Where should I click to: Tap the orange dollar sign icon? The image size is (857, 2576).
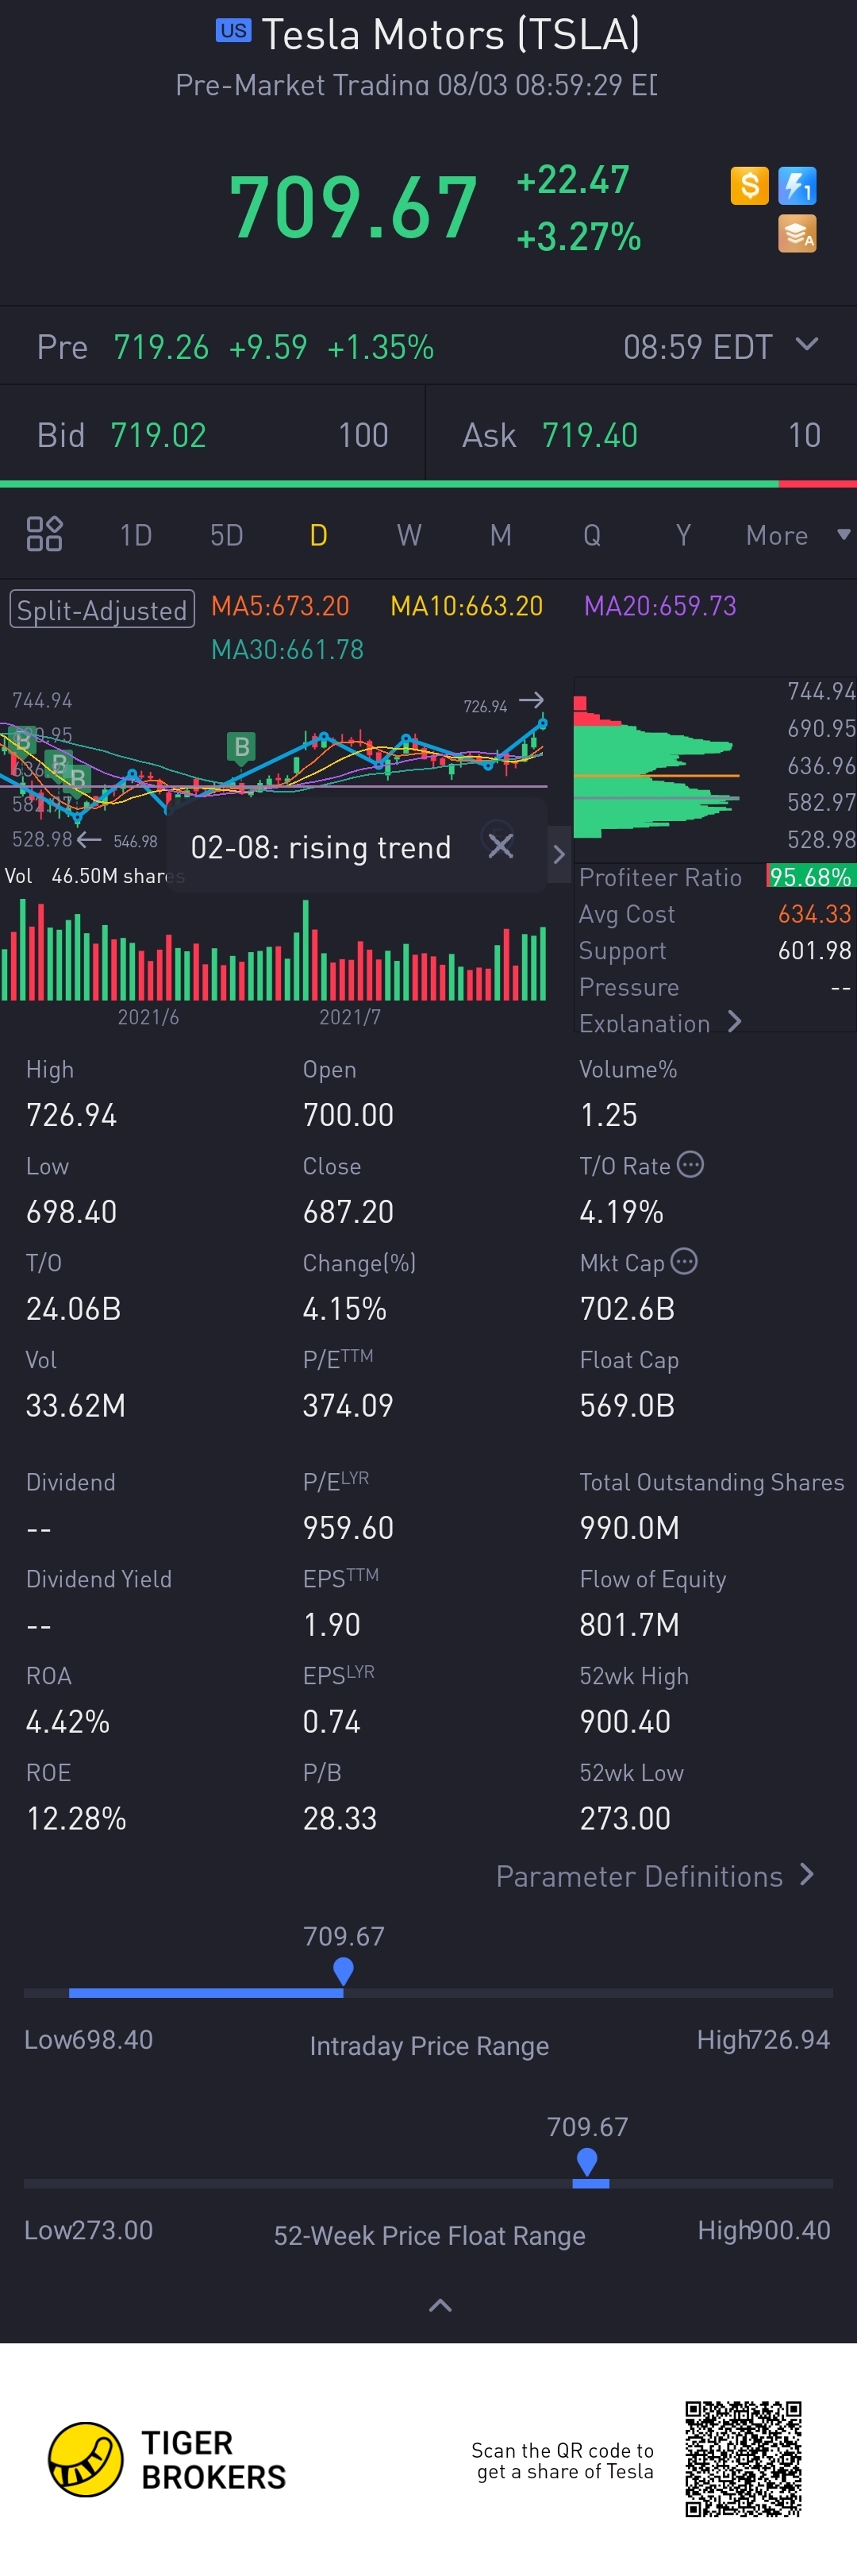[749, 185]
